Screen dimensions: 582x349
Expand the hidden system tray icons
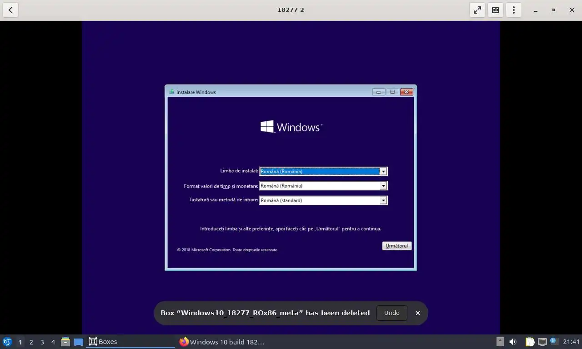(x=500, y=342)
